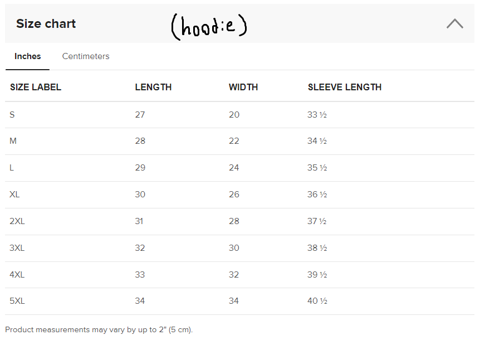485x340 pixels.
Task: Click the width value 26 for XL
Action: [234, 195]
